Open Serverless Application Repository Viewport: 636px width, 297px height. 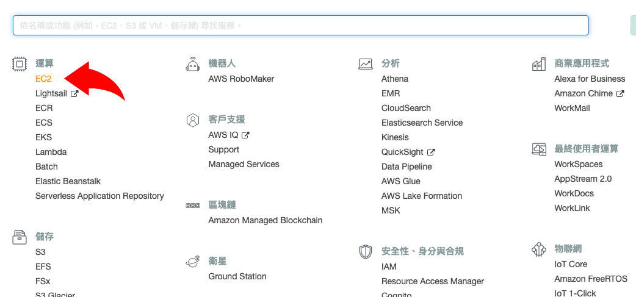(x=99, y=196)
